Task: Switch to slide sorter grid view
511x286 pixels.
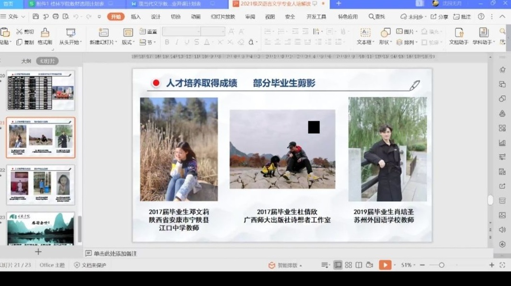Action: tap(348, 265)
